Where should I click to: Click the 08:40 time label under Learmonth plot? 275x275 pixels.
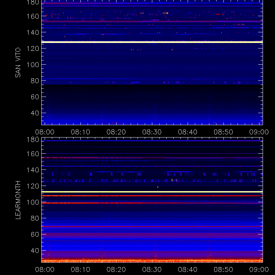coord(188,269)
